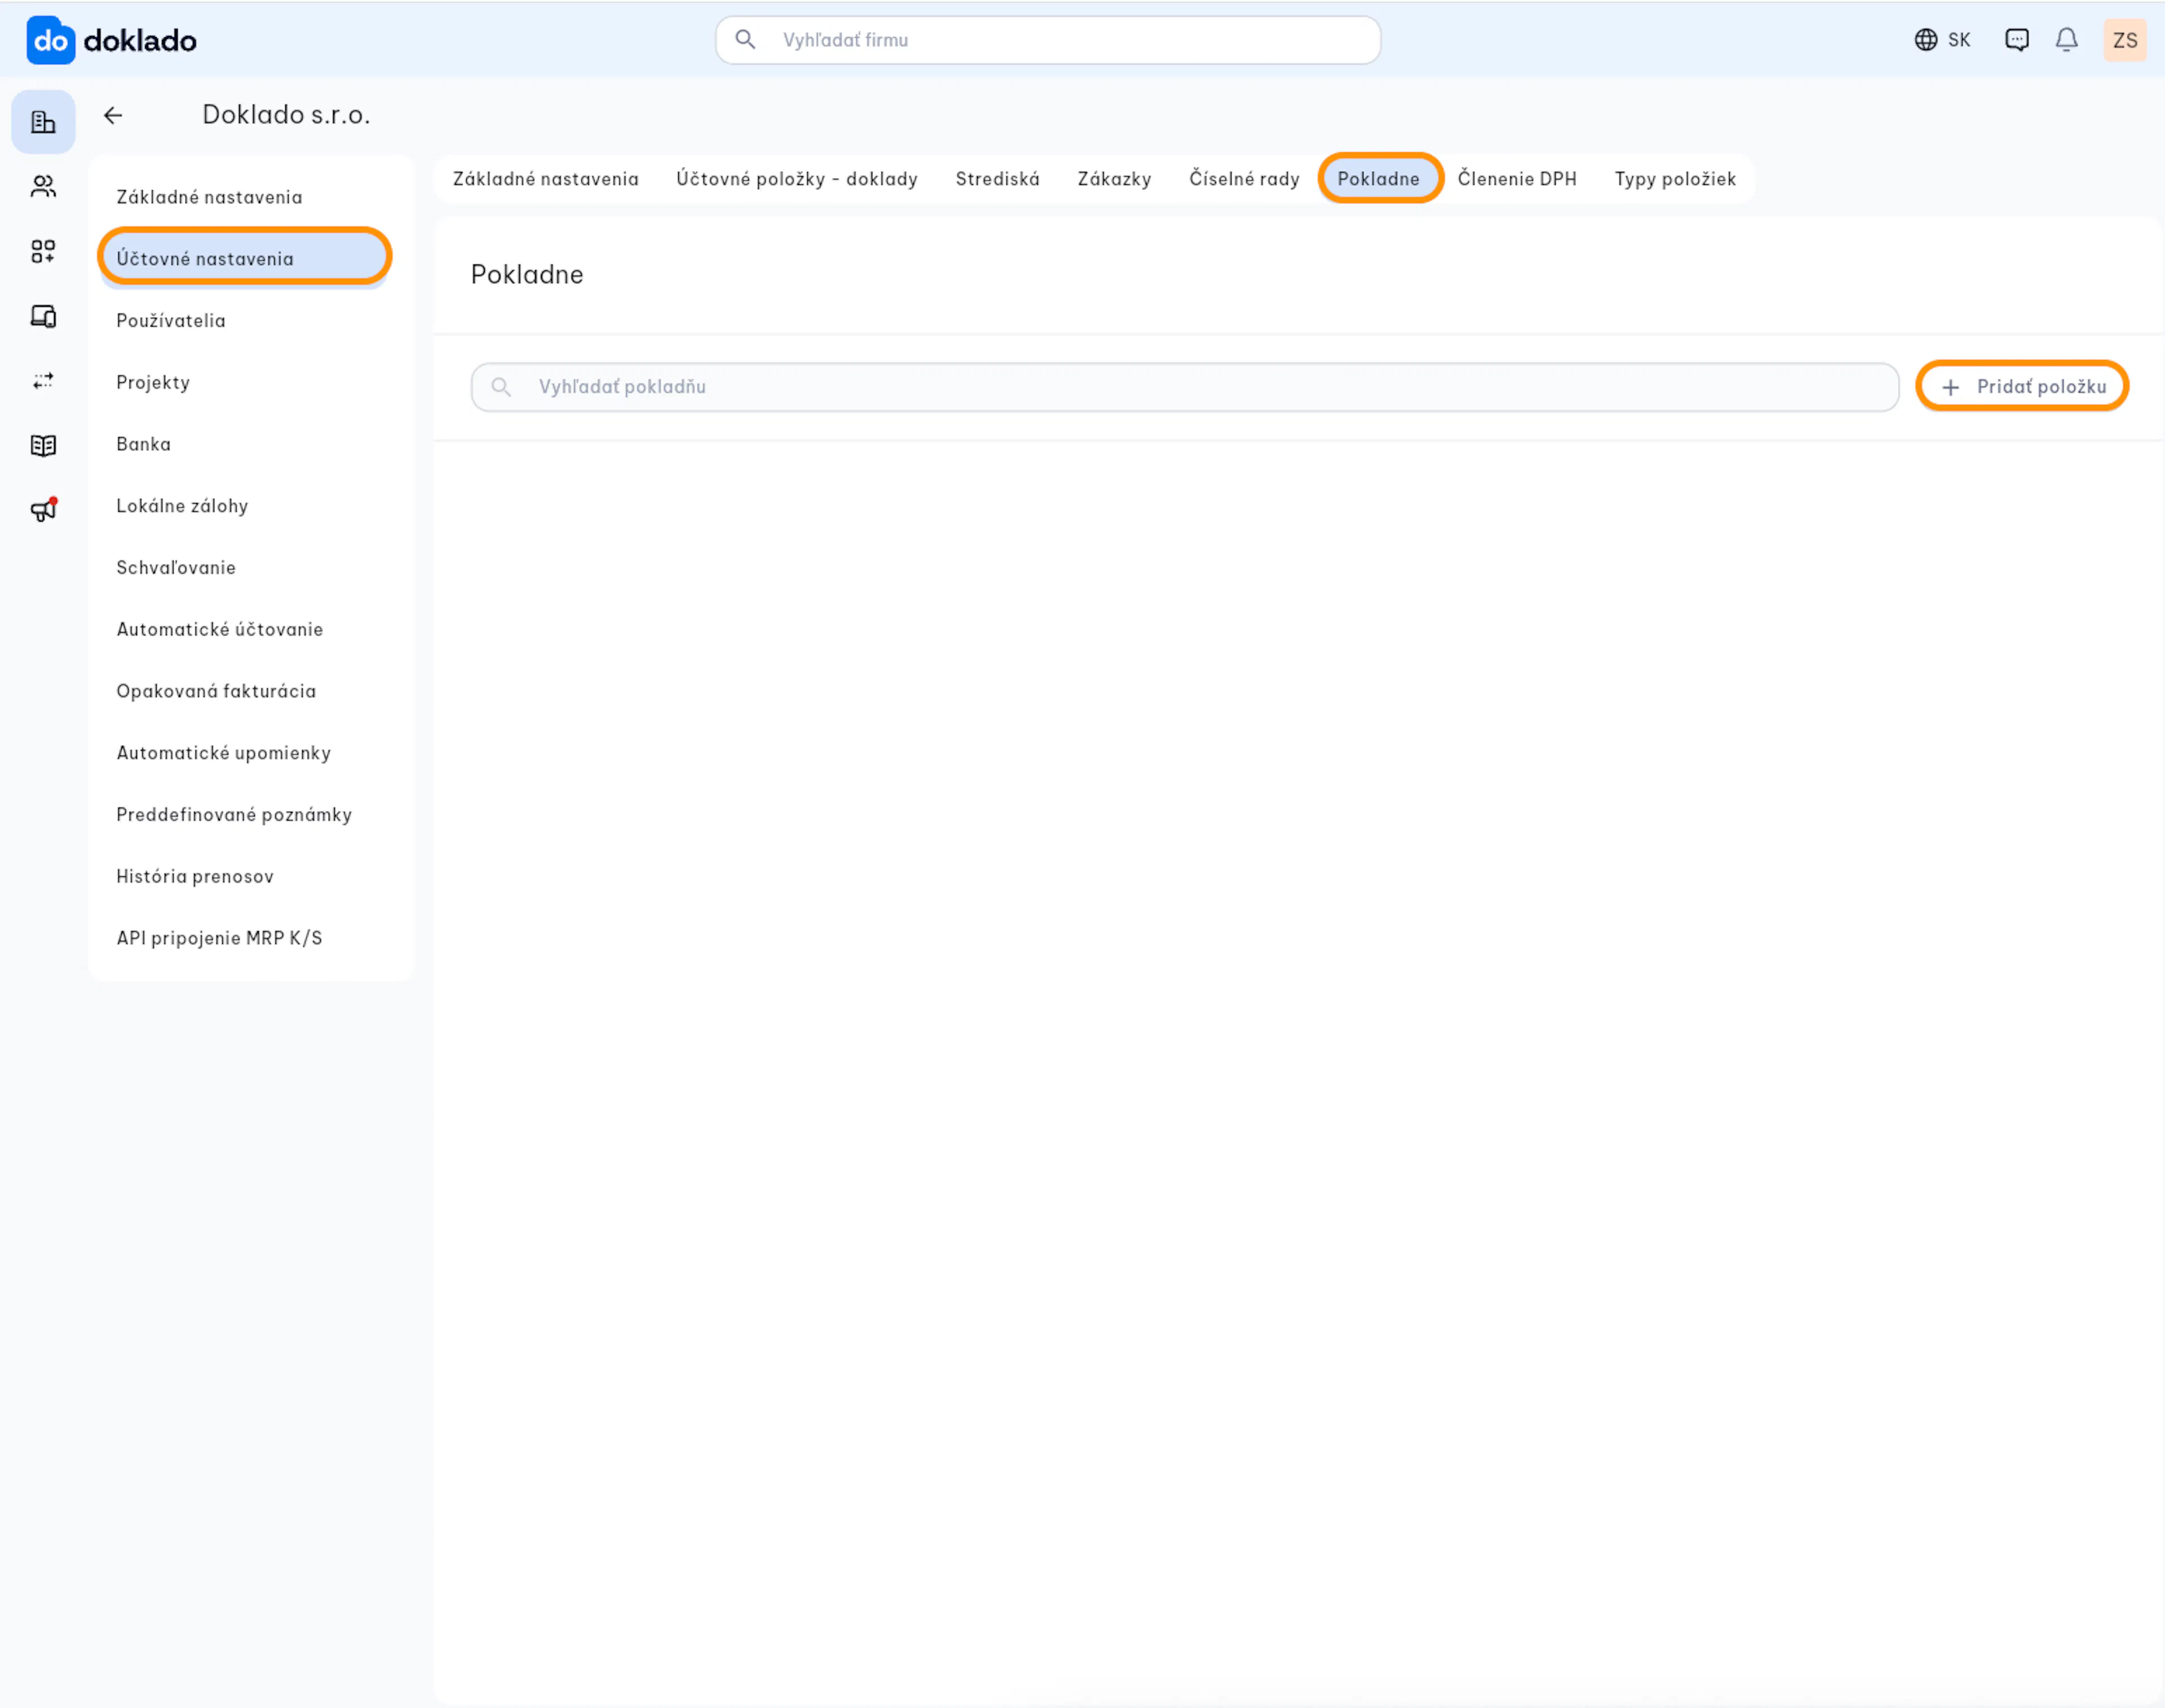Switch to 'Účtovné položky - doklady' tab
Image resolution: width=2165 pixels, height=1708 pixels.
[x=796, y=179]
